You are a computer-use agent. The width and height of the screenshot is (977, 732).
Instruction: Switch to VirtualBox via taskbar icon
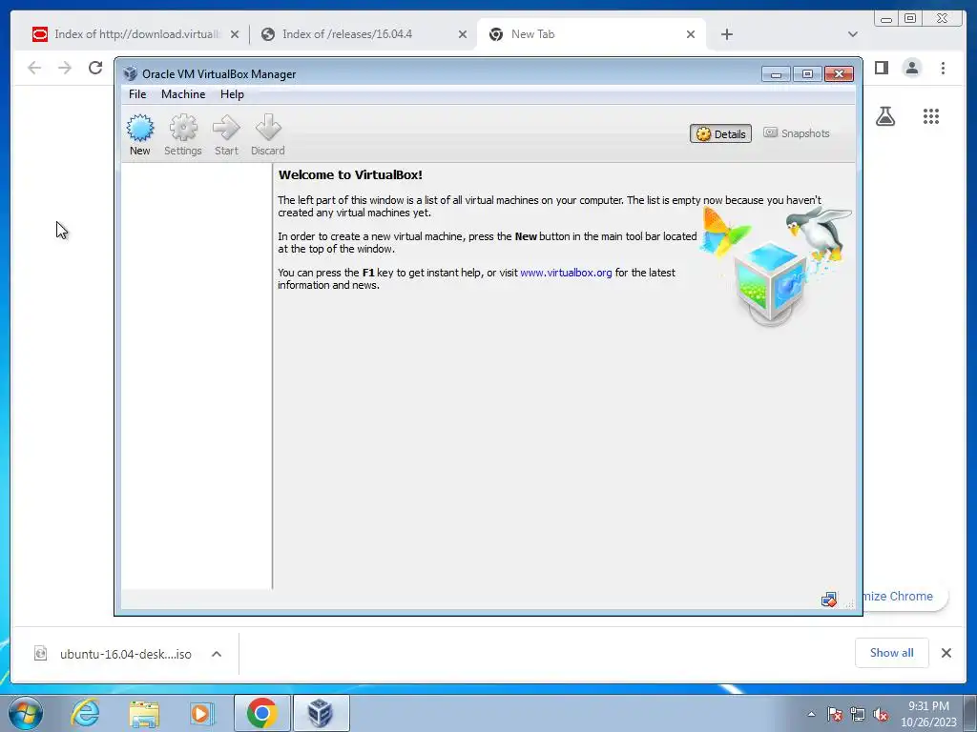(321, 713)
